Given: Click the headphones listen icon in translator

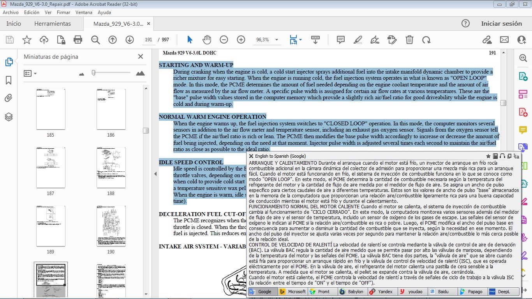Looking at the screenshot, I should pos(502,156).
